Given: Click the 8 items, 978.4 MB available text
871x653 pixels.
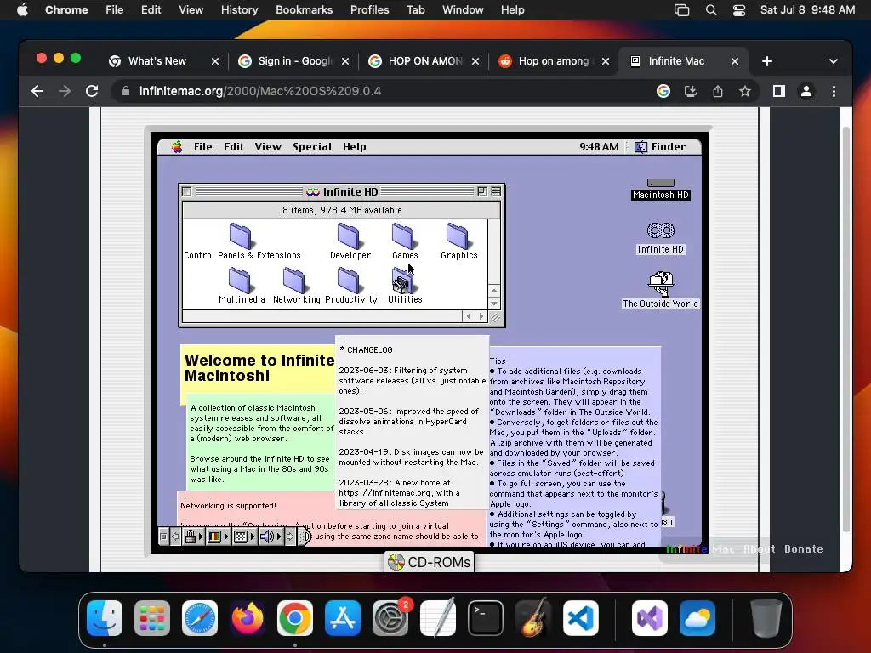Looking at the screenshot, I should pos(342,210).
